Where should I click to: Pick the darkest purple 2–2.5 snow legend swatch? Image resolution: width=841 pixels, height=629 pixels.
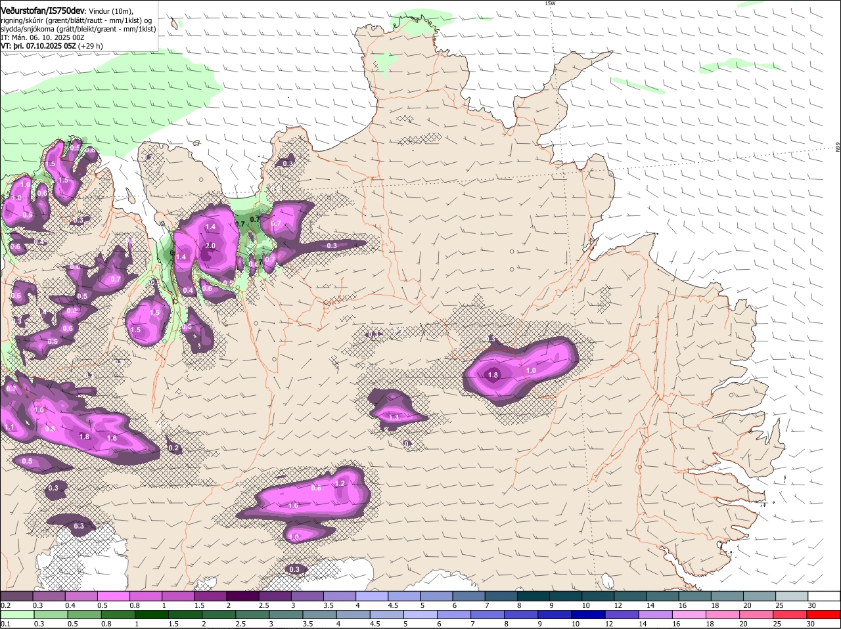(x=242, y=596)
